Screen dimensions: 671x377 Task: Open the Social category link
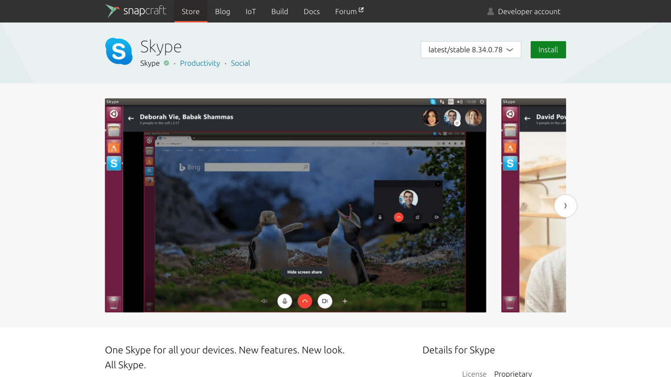[240, 63]
